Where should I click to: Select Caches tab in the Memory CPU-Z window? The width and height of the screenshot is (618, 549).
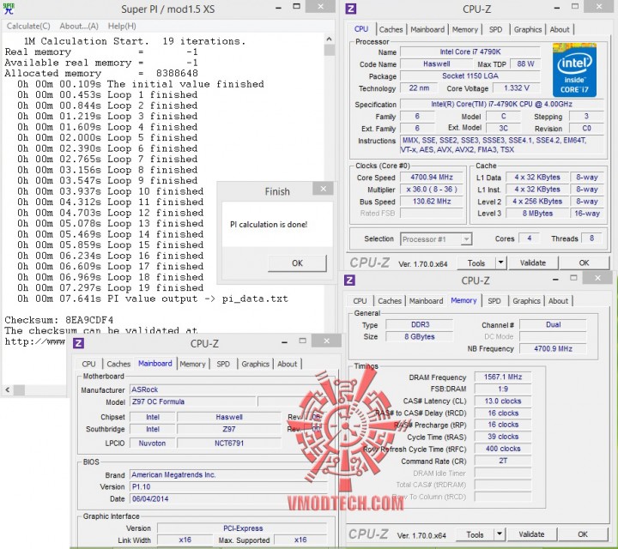(390, 301)
